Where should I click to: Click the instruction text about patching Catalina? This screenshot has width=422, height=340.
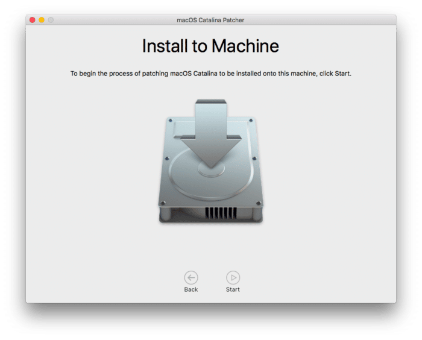click(211, 74)
